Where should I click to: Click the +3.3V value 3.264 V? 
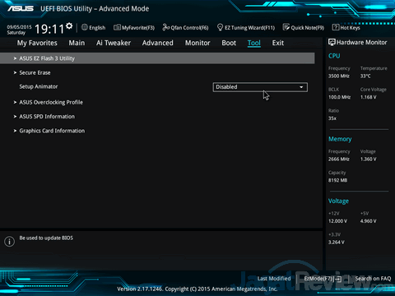click(x=337, y=243)
